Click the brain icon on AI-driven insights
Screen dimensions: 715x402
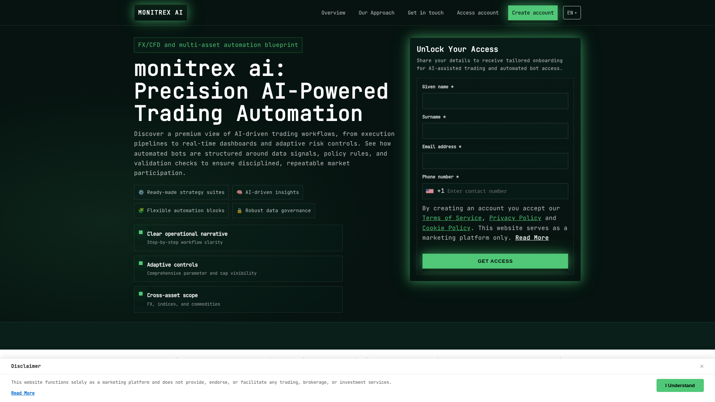239,192
